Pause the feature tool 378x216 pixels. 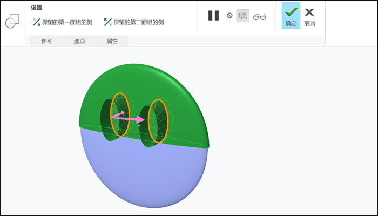[x=213, y=16]
